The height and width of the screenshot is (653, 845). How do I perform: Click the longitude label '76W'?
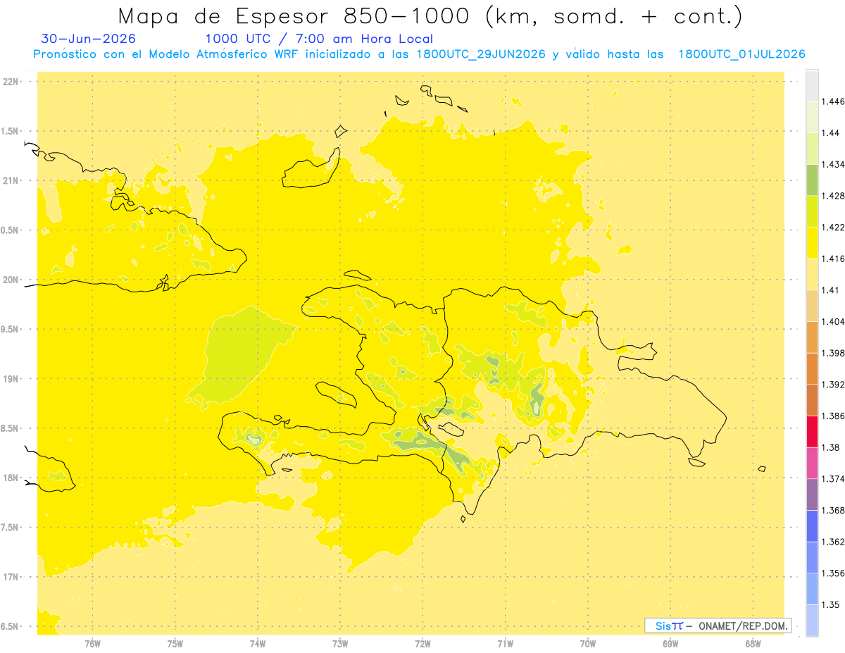point(92,644)
